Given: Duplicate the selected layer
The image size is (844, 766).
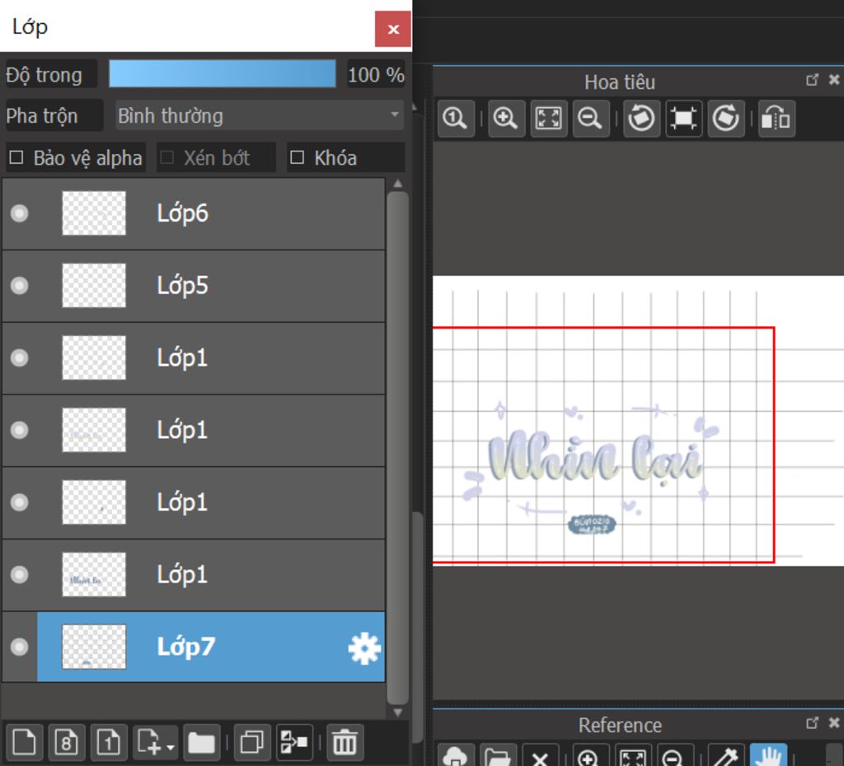Looking at the screenshot, I should 252,742.
